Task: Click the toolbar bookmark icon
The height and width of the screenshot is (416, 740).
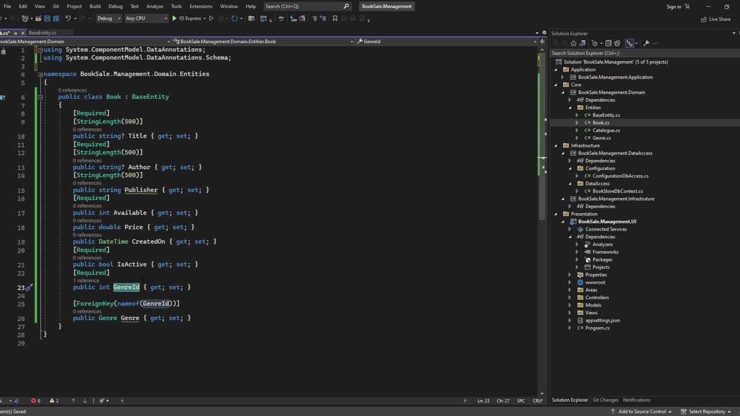Action: [x=335, y=18]
